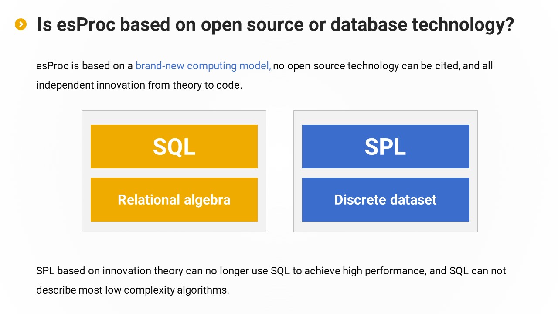
Task: Click "describe most low complexity algorithms." line
Action: (133, 290)
